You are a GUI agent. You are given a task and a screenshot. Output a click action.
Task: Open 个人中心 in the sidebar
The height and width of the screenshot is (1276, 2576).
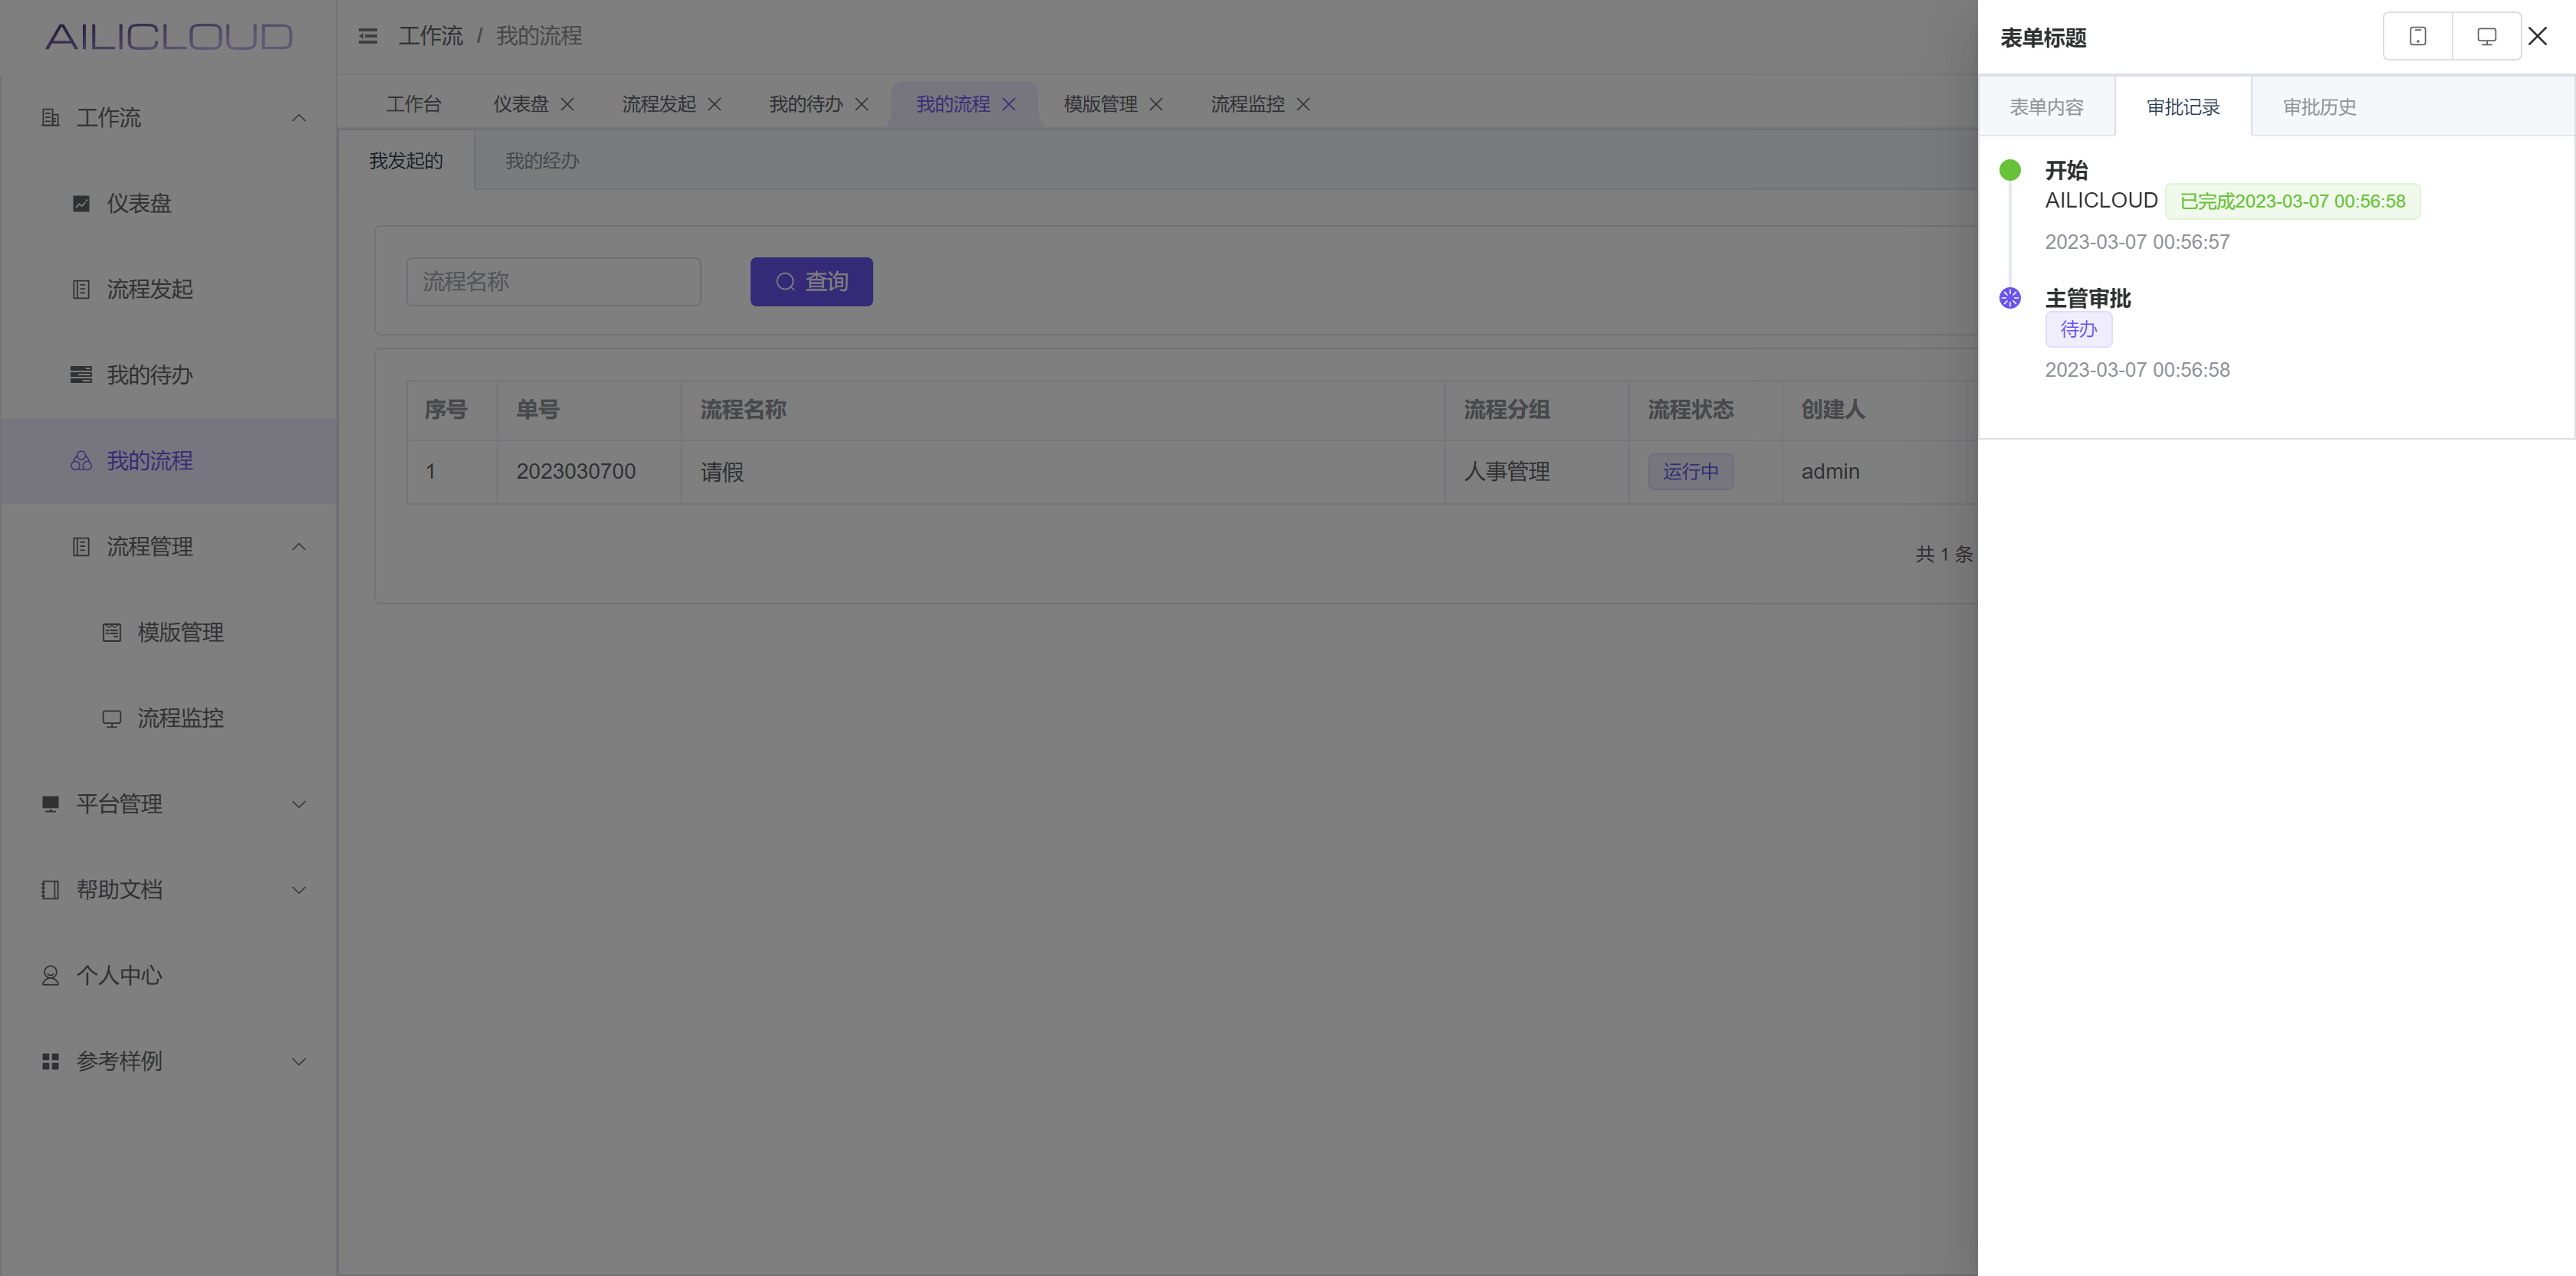tap(169, 975)
